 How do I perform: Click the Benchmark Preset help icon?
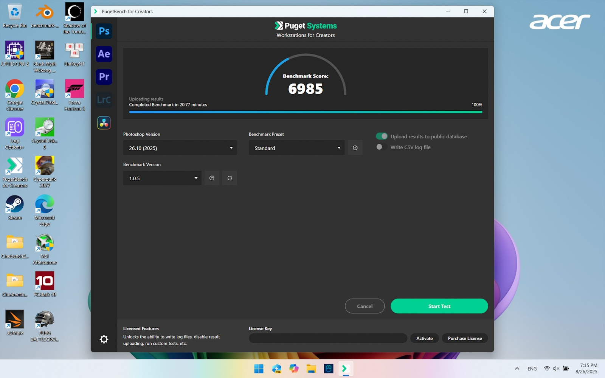pos(355,148)
